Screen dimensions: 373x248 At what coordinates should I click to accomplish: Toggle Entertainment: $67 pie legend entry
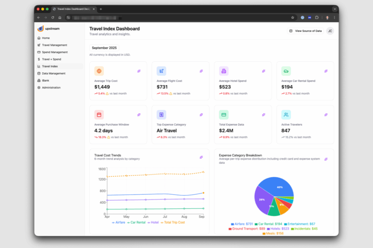[x=299, y=224]
